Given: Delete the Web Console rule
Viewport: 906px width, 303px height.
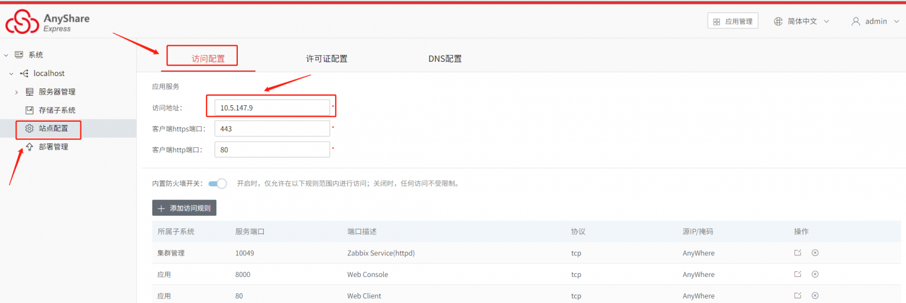Looking at the screenshot, I should 815,274.
